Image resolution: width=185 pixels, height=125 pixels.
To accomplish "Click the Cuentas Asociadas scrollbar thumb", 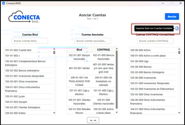I will tap(117, 80).
